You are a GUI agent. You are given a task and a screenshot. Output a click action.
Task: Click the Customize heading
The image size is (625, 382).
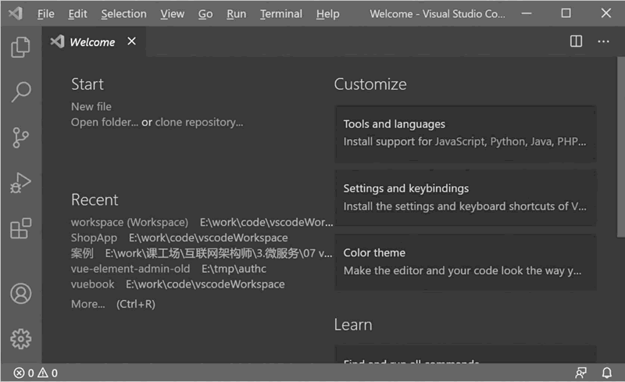370,84
